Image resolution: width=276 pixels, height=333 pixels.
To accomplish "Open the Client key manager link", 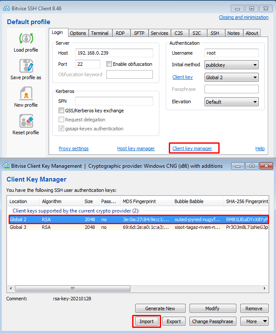I will point(192,148).
